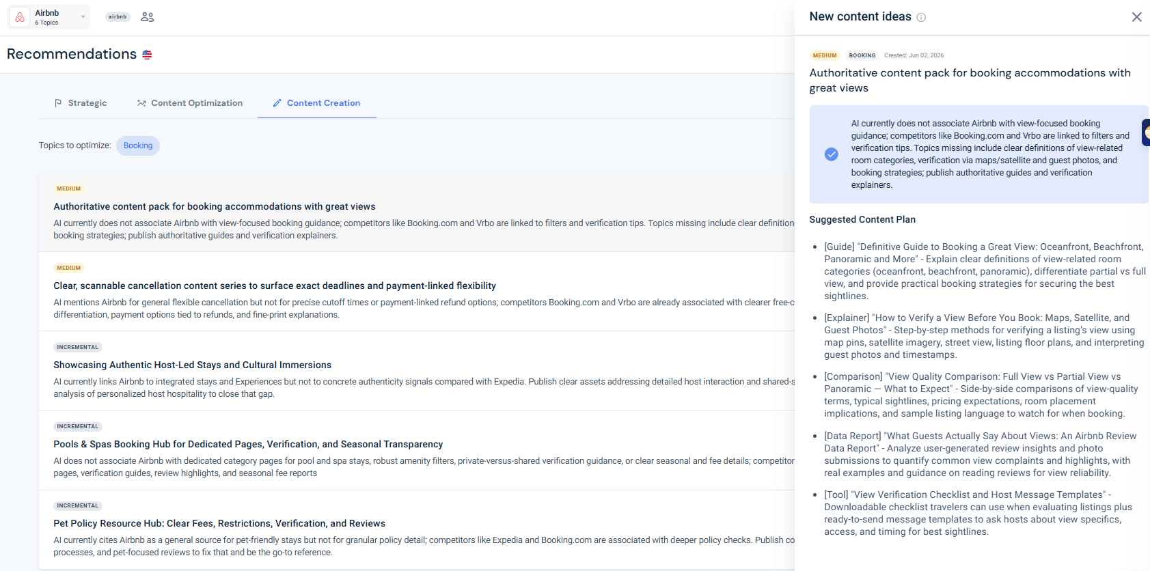Click the Recommendations page heading
The image size is (1150, 571).
(x=72, y=54)
